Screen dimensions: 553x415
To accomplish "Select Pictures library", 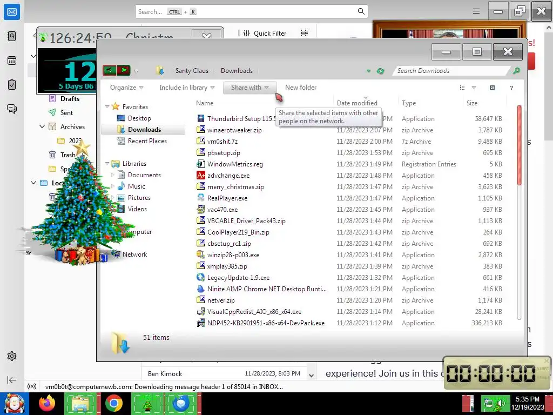I will click(x=139, y=198).
